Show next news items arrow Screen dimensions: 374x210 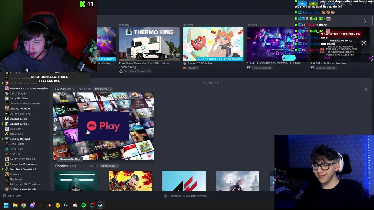[x=365, y=21]
